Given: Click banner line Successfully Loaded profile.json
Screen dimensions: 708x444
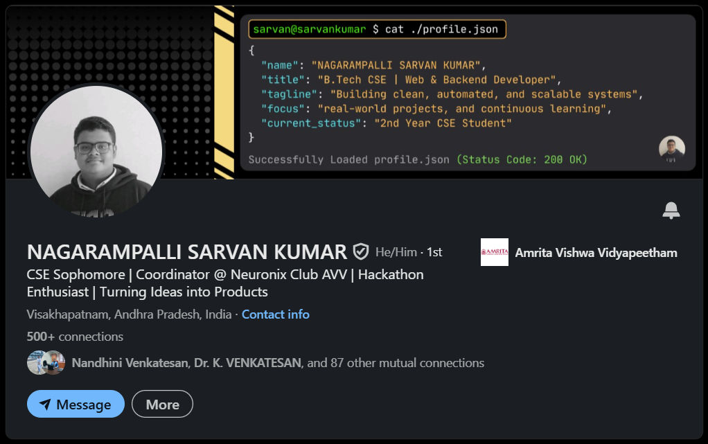Looking at the screenshot, I should point(418,159).
